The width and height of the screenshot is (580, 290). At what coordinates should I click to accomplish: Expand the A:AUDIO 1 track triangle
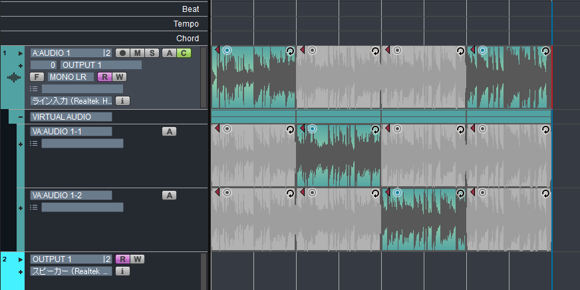(x=21, y=53)
